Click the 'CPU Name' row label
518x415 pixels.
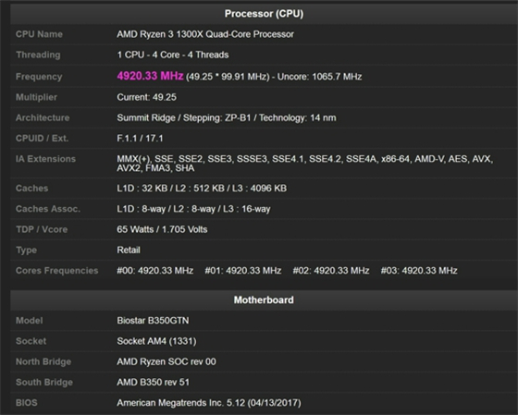(39, 34)
